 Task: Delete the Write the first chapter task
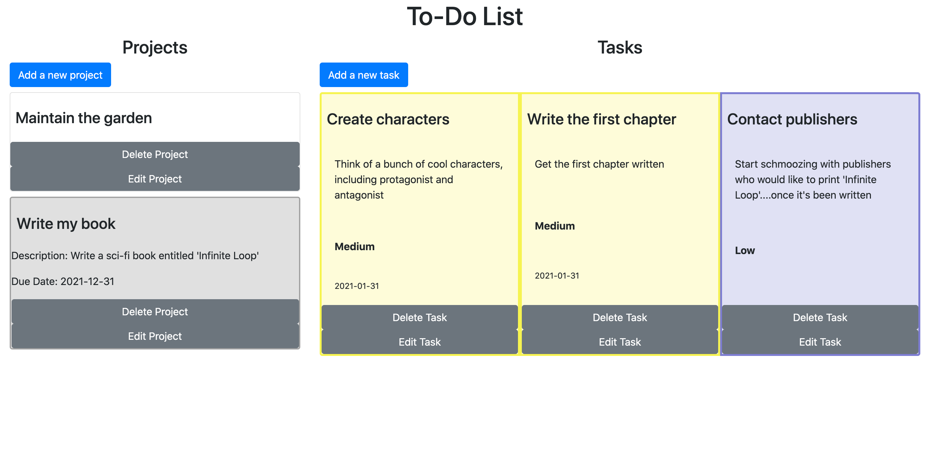[620, 317]
